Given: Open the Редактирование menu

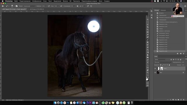Looking at the screenshot, I should (x=25, y=1).
